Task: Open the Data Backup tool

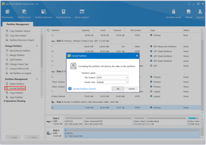Action: click(7, 14)
